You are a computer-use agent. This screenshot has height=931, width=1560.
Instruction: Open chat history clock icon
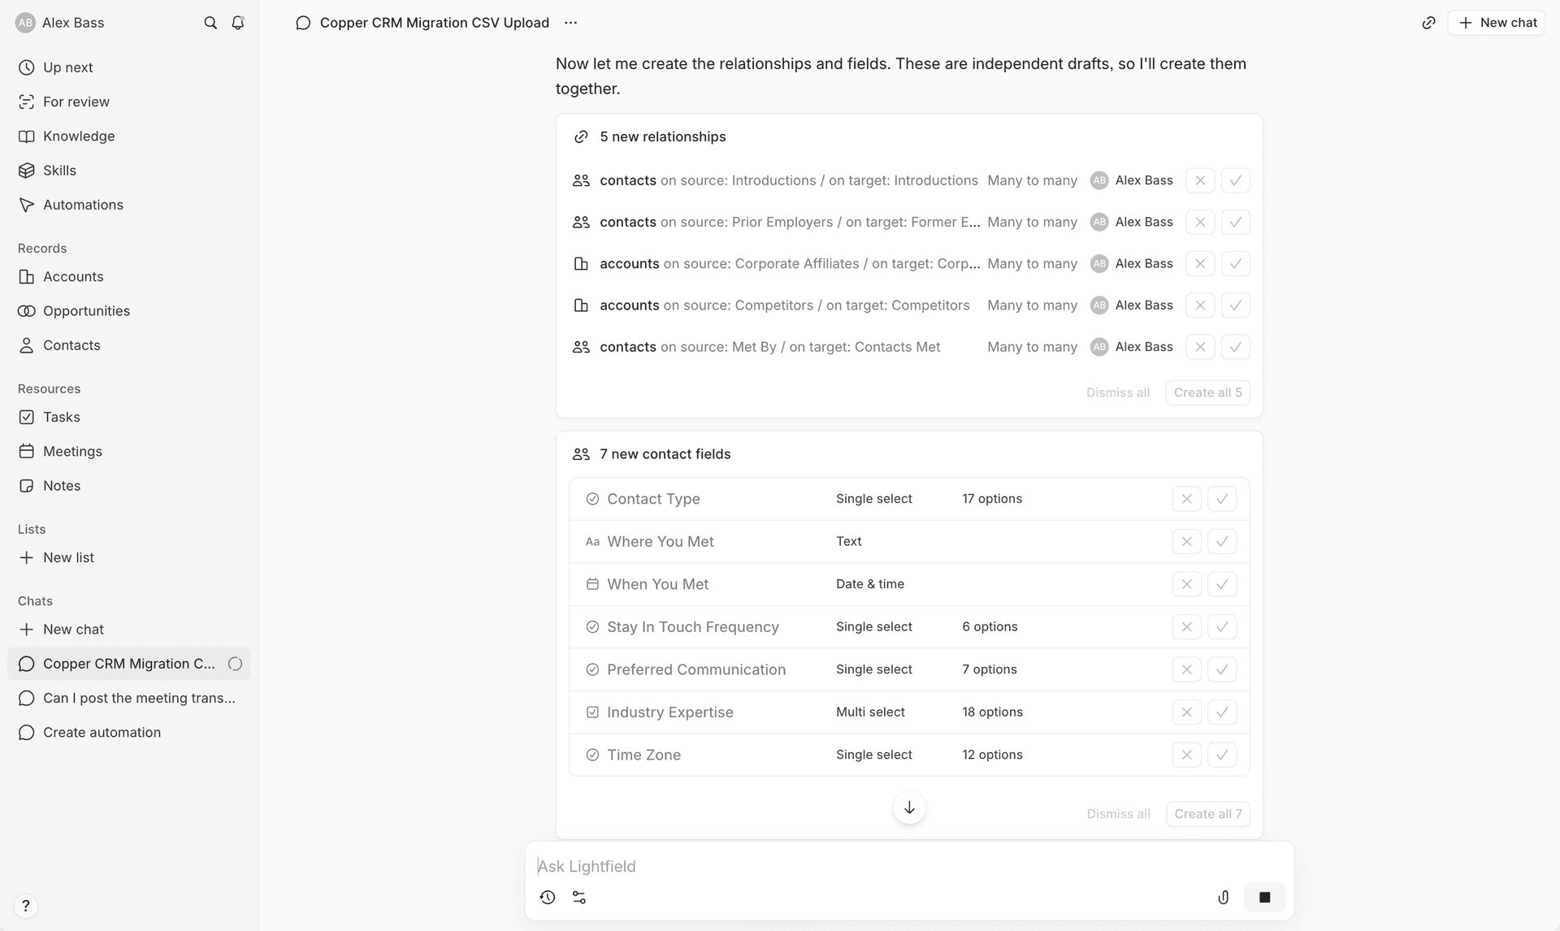548,898
